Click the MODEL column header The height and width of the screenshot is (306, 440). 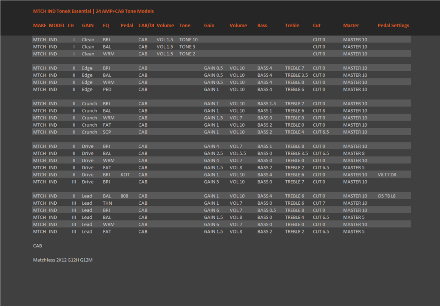click(x=57, y=25)
